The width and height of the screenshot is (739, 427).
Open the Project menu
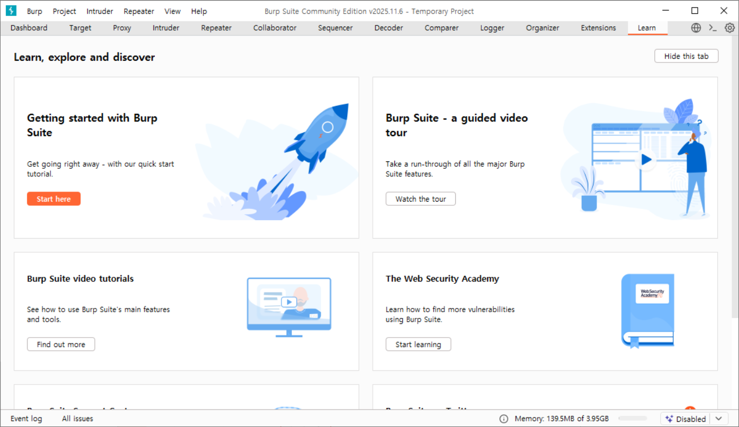pyautogui.click(x=65, y=11)
